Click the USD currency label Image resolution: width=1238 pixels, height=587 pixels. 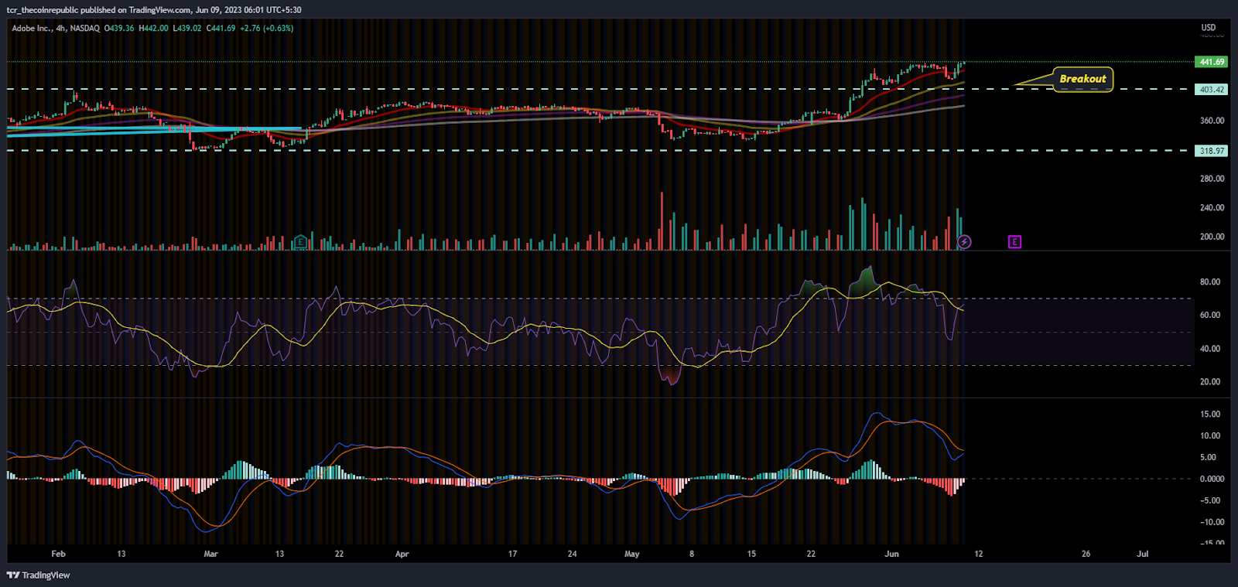click(x=1209, y=28)
